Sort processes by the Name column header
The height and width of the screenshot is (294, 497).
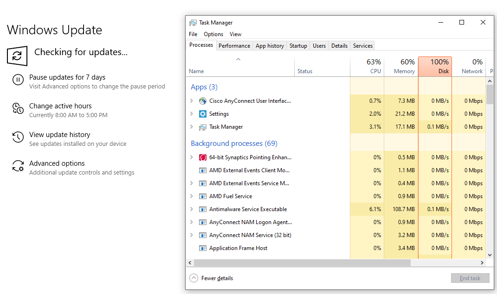click(x=240, y=67)
